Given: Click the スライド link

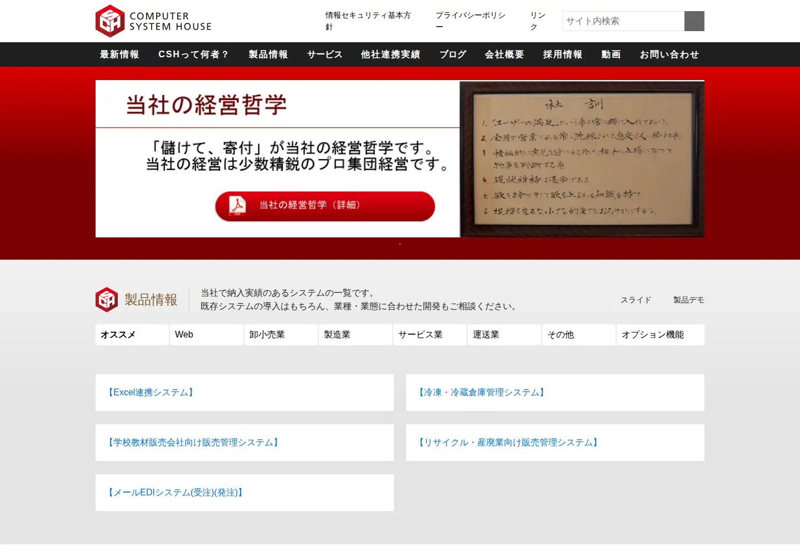Looking at the screenshot, I should 636,300.
